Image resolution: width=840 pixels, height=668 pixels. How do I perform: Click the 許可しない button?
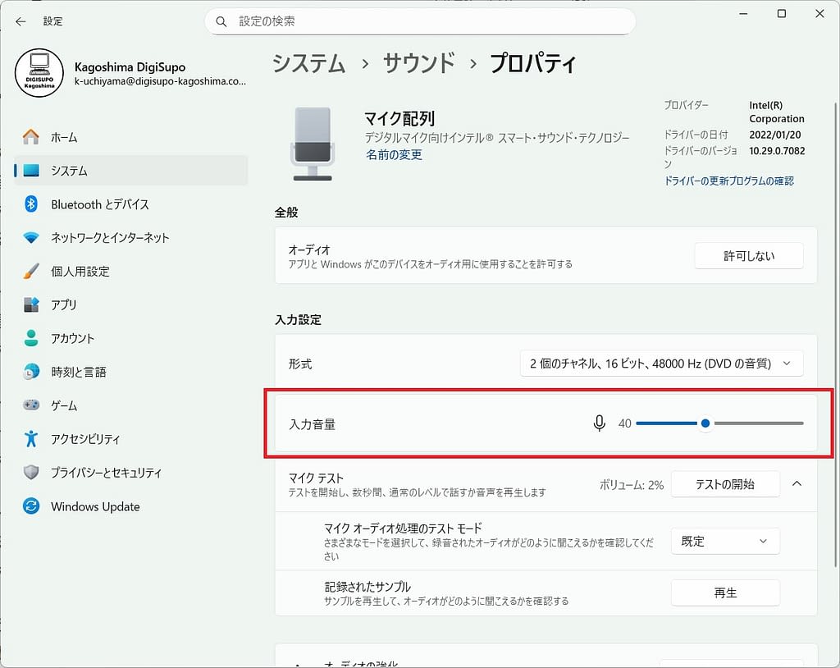tap(748, 256)
